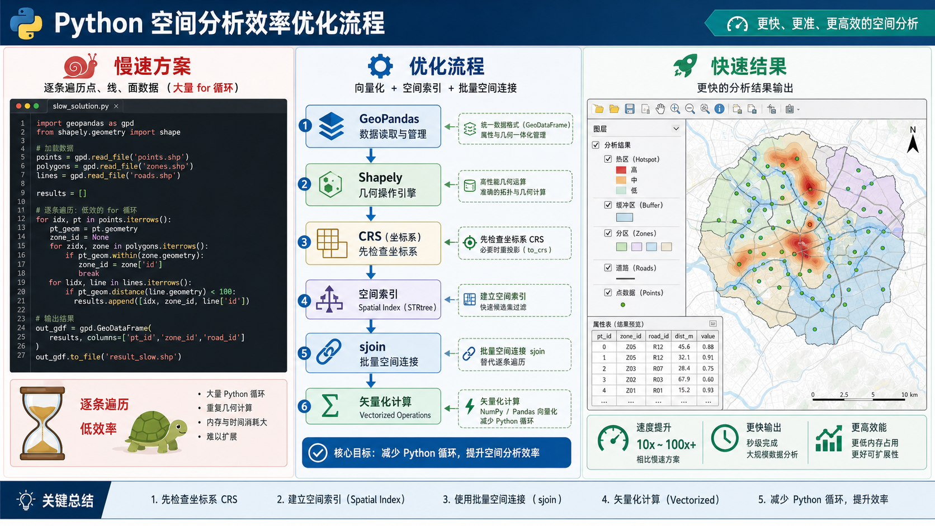Click the hourglass icon
Image resolution: width=935 pixels, height=526 pixels.
pos(42,423)
